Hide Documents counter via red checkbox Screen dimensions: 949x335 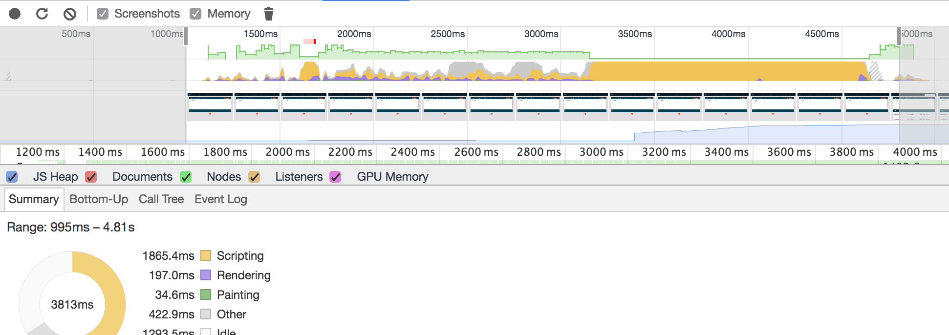pos(91,177)
